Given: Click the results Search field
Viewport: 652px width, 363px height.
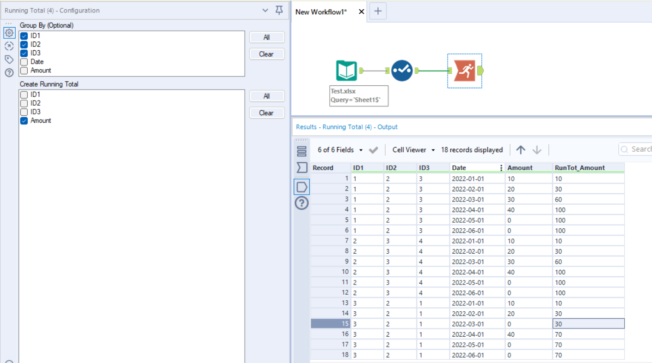Looking at the screenshot, I should (x=638, y=149).
